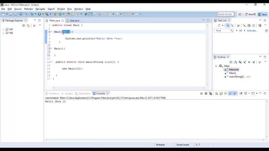Screen dimensions: 269x151
Task: Open the Source menu
Action: [18, 9]
